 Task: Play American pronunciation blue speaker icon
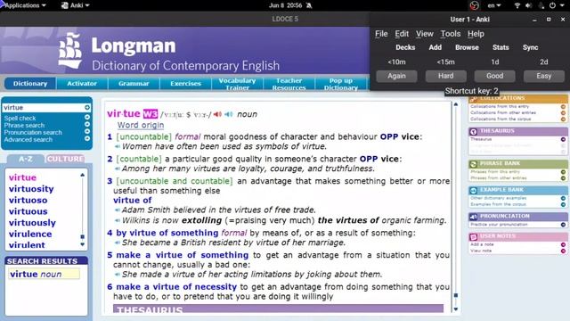coord(229,114)
